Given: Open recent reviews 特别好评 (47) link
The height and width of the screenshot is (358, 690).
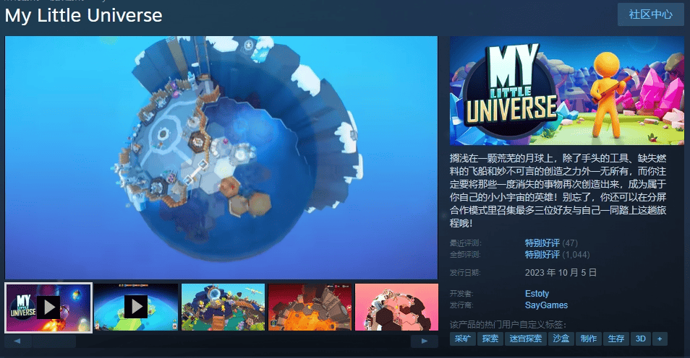Looking at the screenshot, I should (551, 243).
